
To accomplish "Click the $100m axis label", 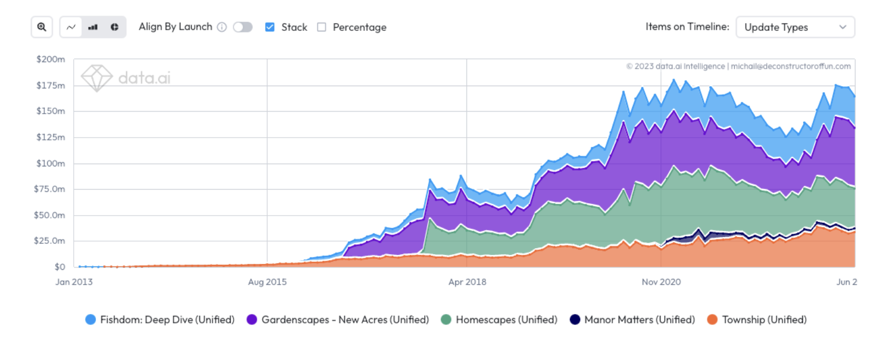I will pyautogui.click(x=50, y=163).
